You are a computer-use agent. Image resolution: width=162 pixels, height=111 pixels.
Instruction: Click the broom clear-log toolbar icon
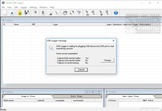click(x=57, y=13)
